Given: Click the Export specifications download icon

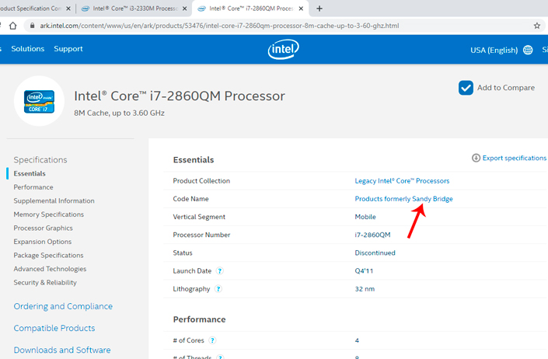Looking at the screenshot, I should coord(476,158).
